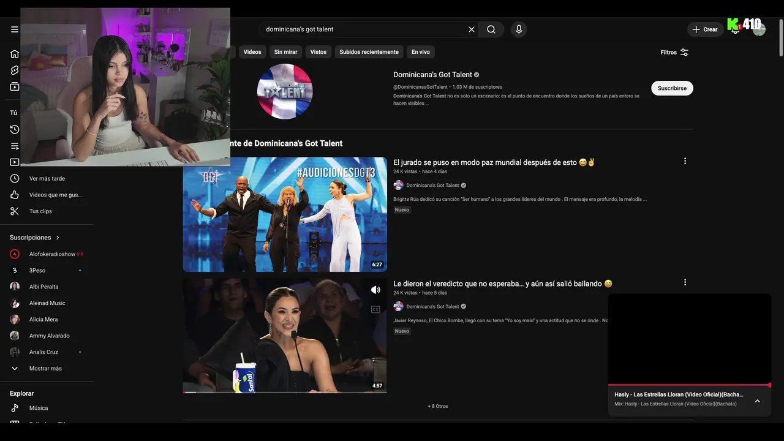Image resolution: width=784 pixels, height=441 pixels.
Task: Seek in the miniplayer red progress bar
Action: pyautogui.click(x=689, y=385)
